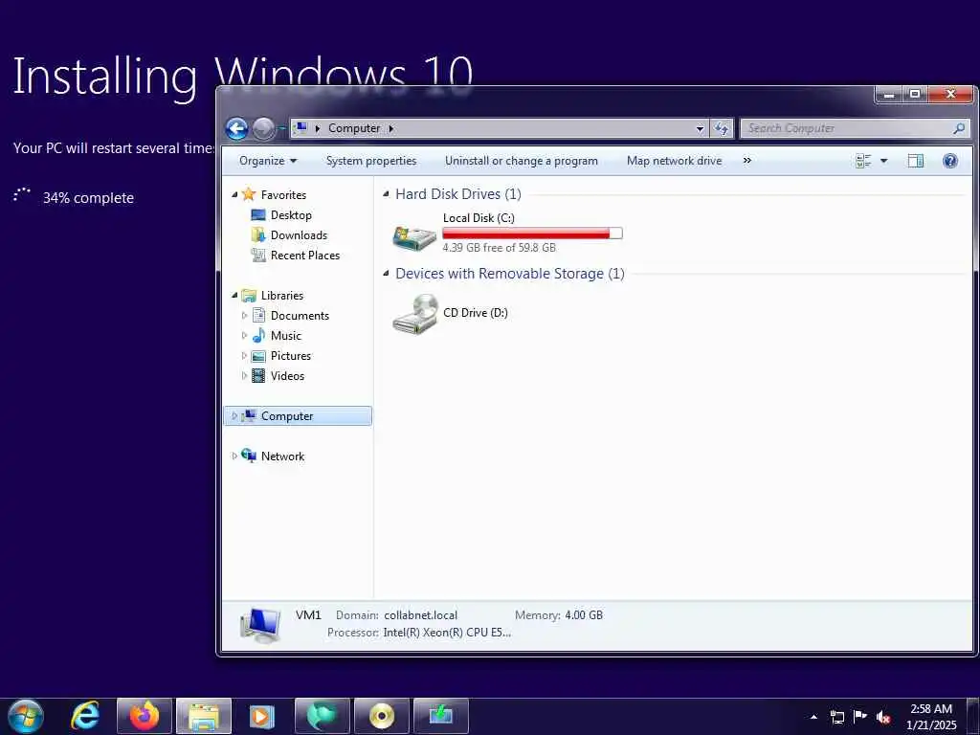Open System properties

(x=371, y=161)
